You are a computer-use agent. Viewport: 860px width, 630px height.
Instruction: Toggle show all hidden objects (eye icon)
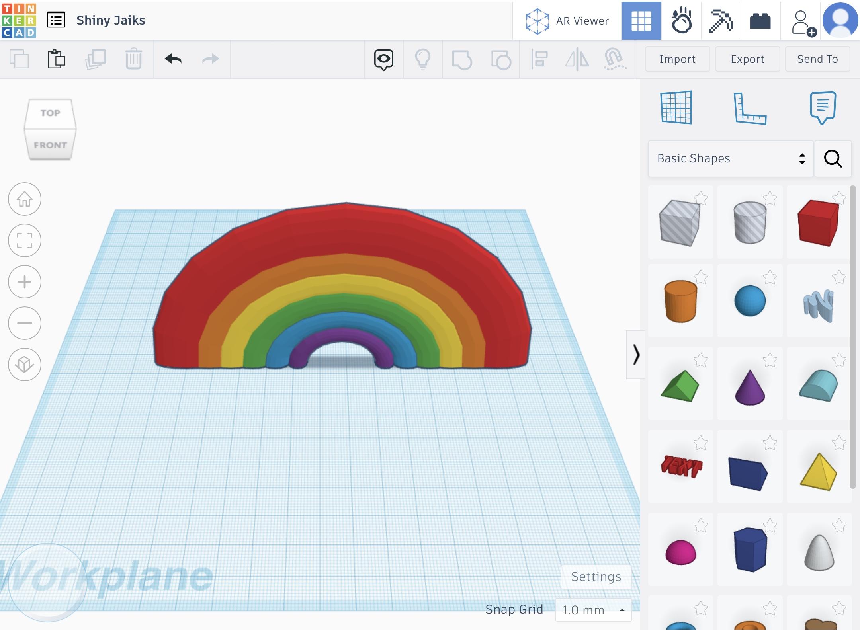point(383,60)
